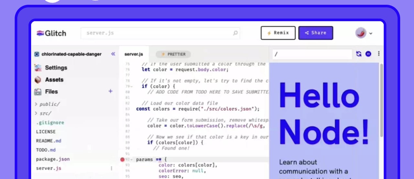Click the magnifier search icon

click(235, 33)
